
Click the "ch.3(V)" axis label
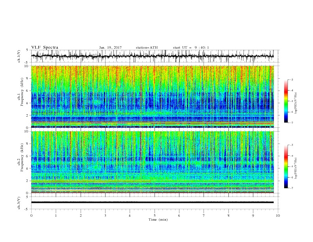[x=19, y=203]
